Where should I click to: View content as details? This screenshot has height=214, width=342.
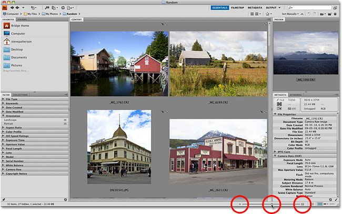326,204
